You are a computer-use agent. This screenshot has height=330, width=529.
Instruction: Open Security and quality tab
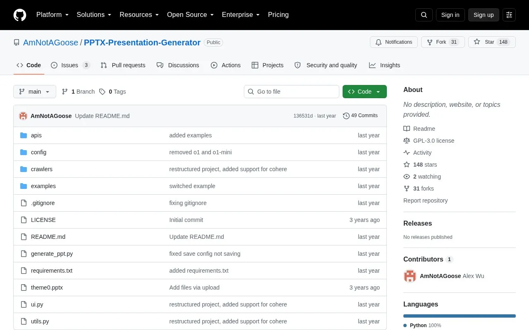click(x=326, y=65)
